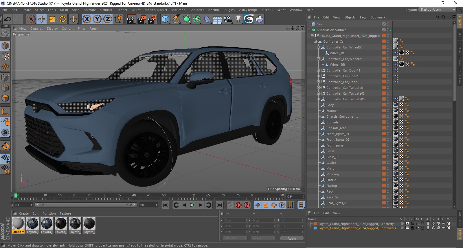
Task: Toggle Controllers layer solo dot
Action: 402,228
